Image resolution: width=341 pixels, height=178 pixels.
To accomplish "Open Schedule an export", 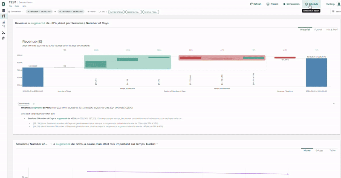I will [x=312, y=4].
